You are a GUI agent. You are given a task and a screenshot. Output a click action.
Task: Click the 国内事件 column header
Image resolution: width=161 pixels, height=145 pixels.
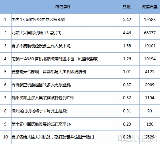pos(63,6)
